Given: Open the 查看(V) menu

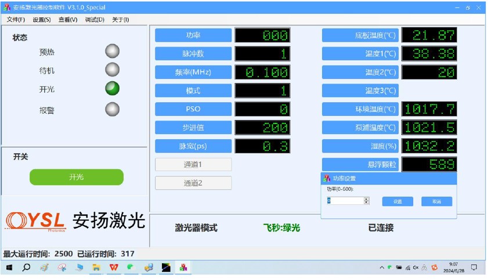Looking at the screenshot, I should [x=68, y=20].
